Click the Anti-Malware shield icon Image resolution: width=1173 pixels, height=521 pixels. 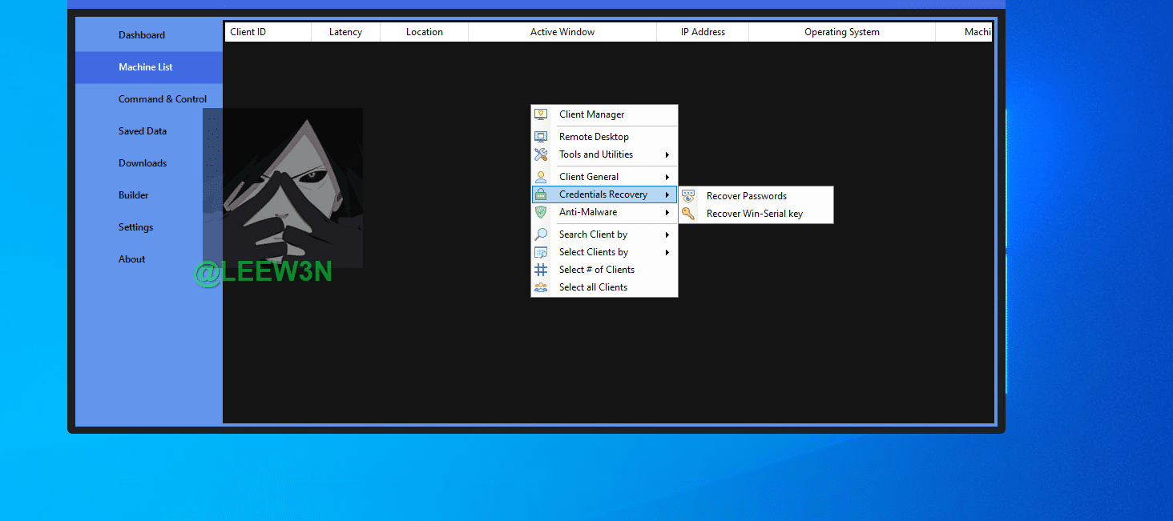(x=541, y=212)
